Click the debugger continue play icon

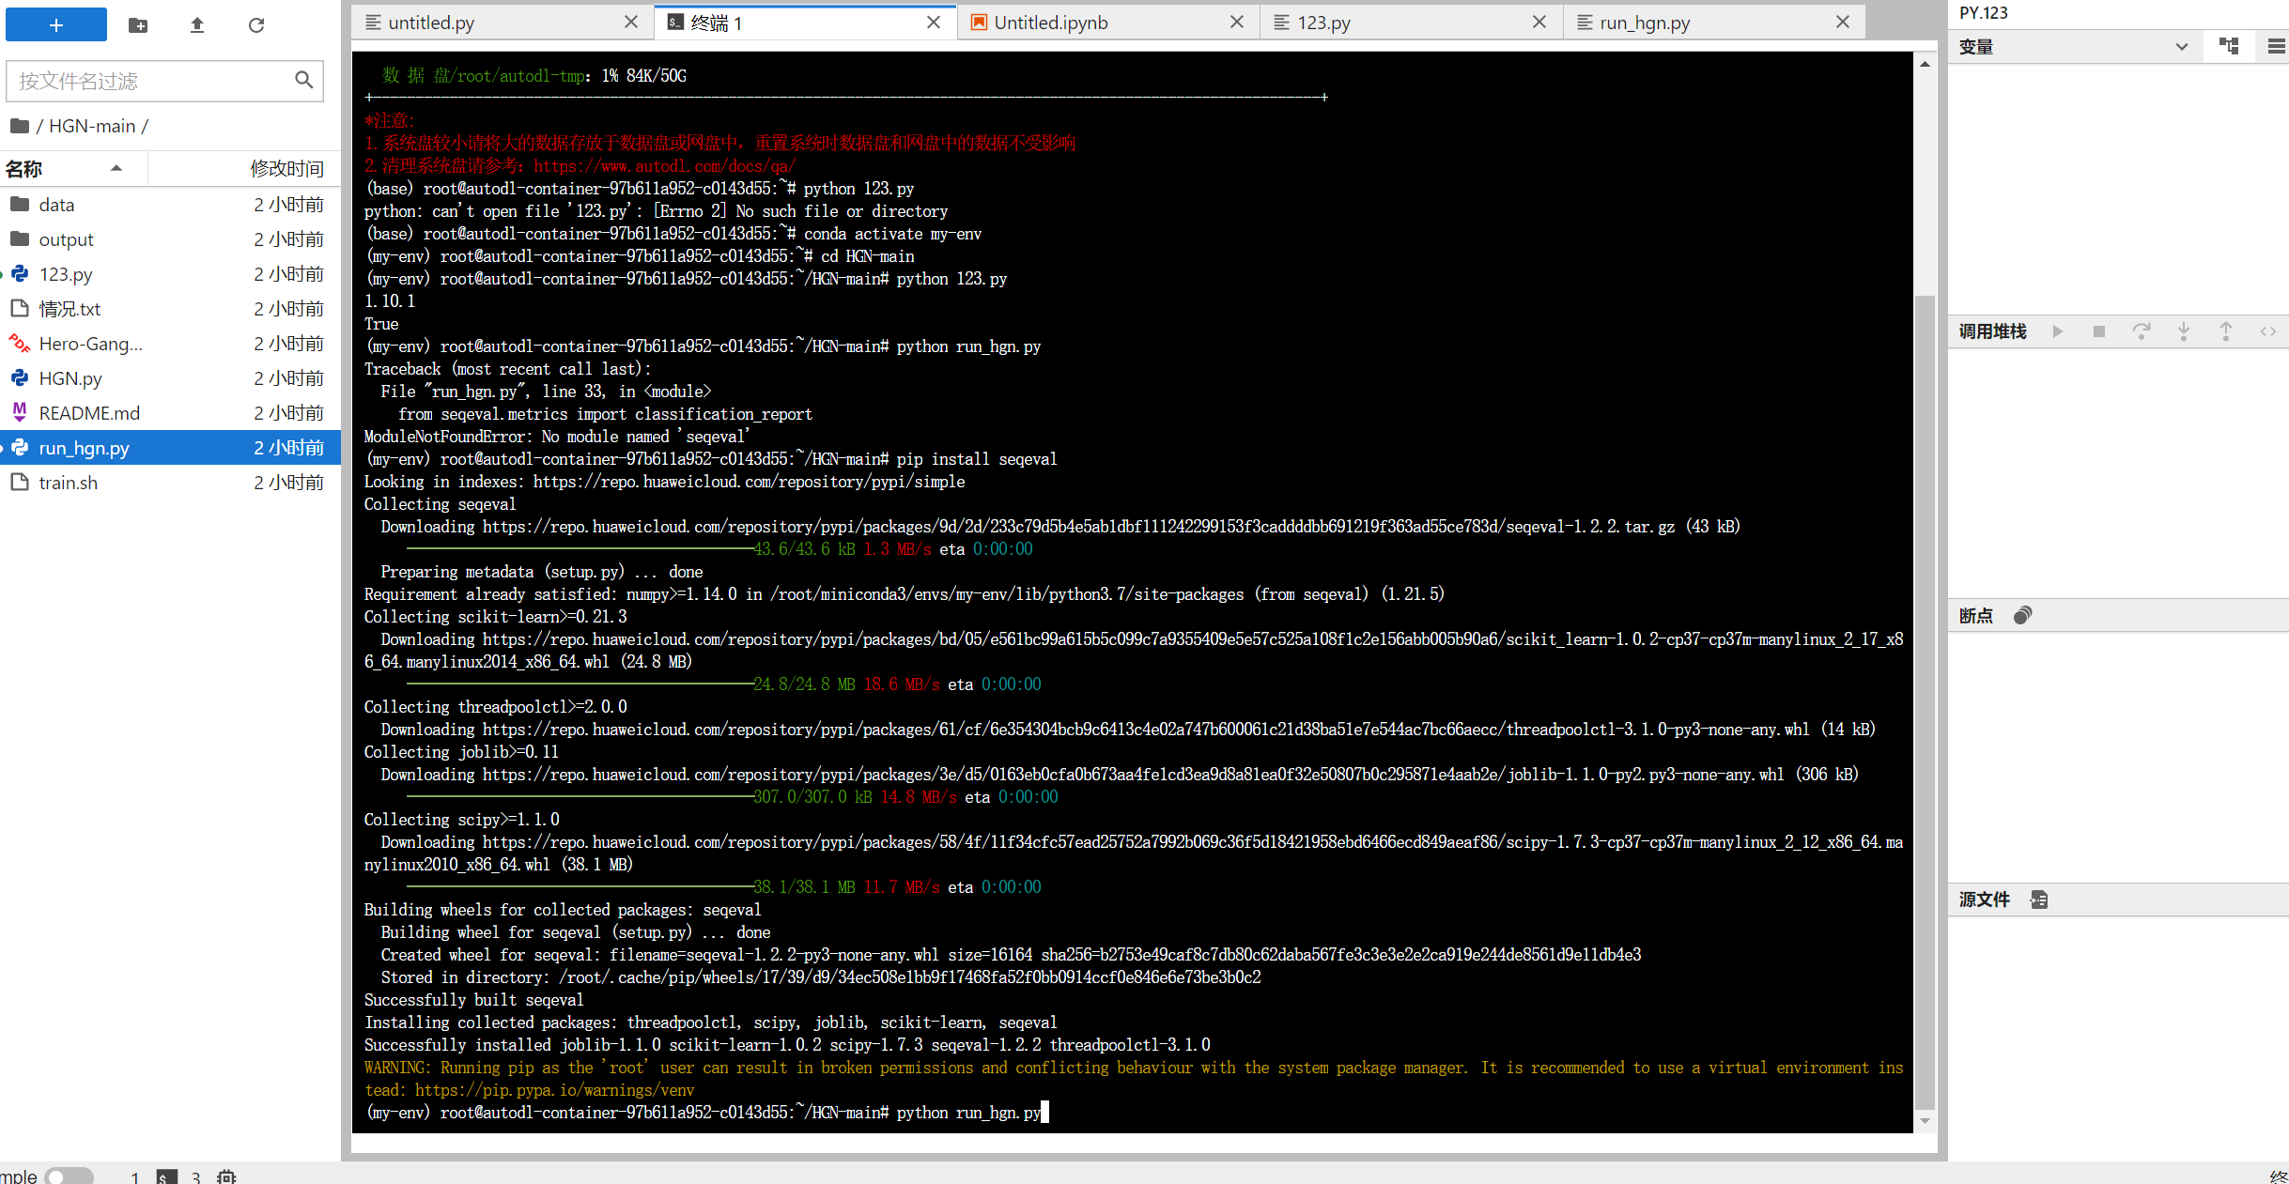pos(2057,331)
